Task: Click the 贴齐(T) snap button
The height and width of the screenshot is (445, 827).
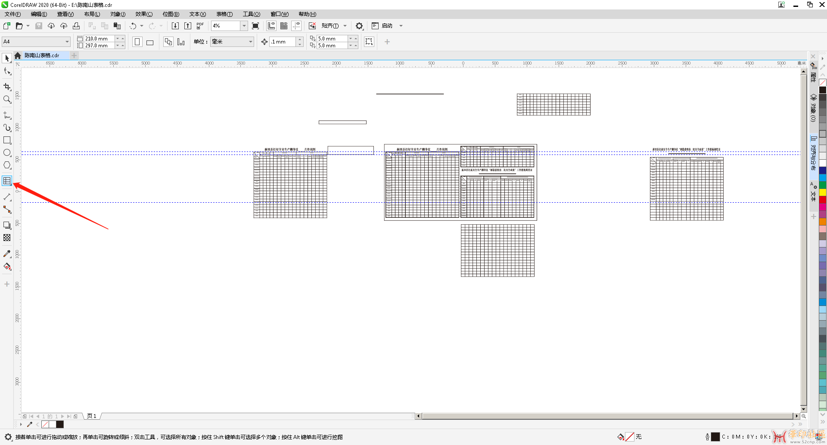Action: (x=330, y=26)
